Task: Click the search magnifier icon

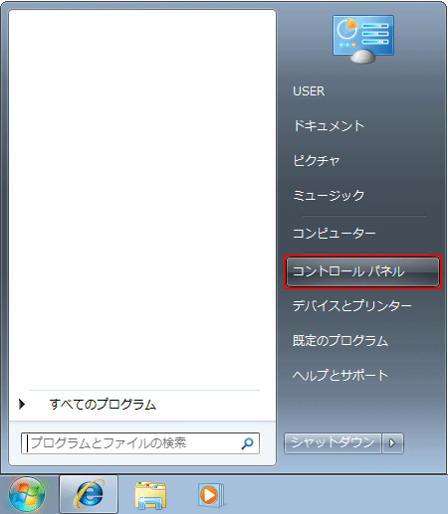Action: 247,443
